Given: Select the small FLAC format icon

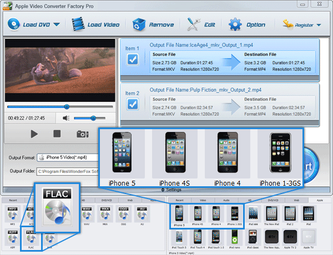Looking at the screenshot, I should pos(31,239).
